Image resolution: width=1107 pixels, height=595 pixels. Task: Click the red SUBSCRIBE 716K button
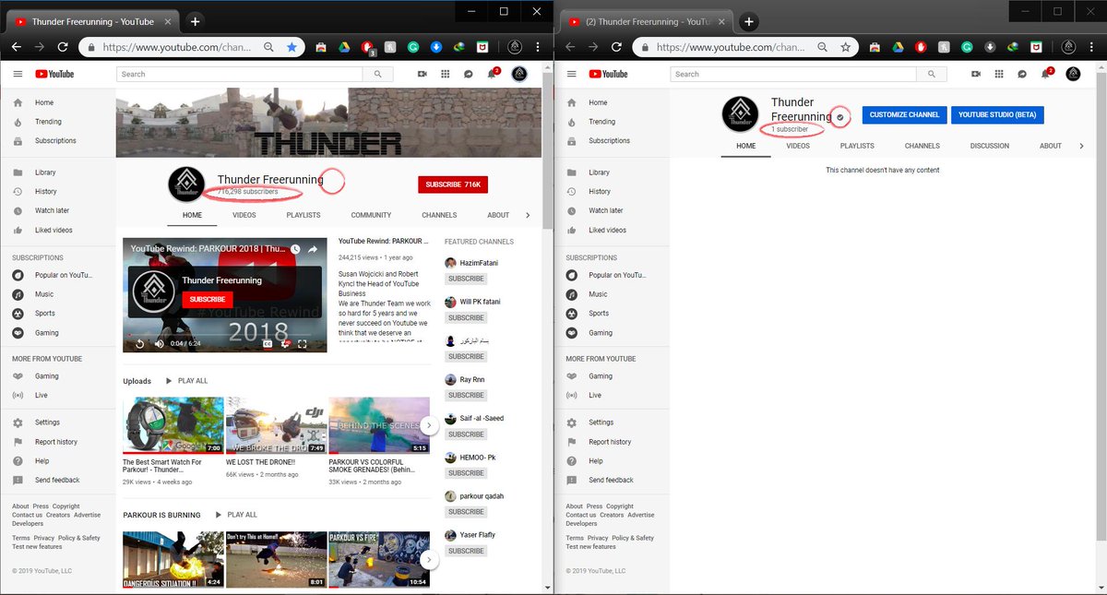coord(453,184)
